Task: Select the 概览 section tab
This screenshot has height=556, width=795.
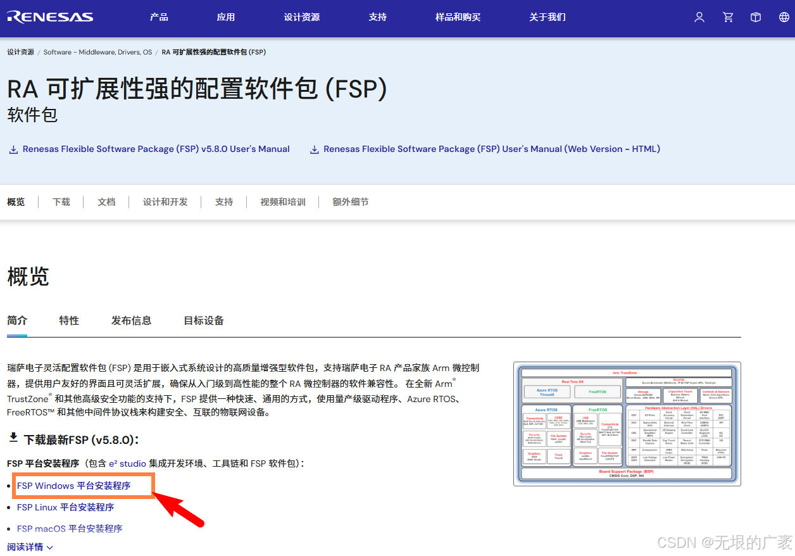Action: 16,202
